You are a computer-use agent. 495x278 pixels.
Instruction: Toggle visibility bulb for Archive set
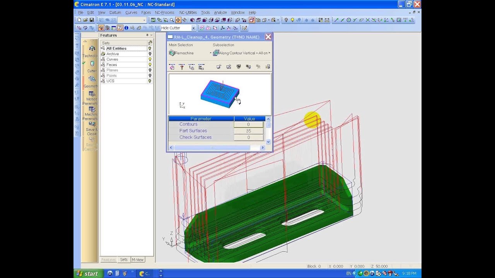[x=150, y=54]
